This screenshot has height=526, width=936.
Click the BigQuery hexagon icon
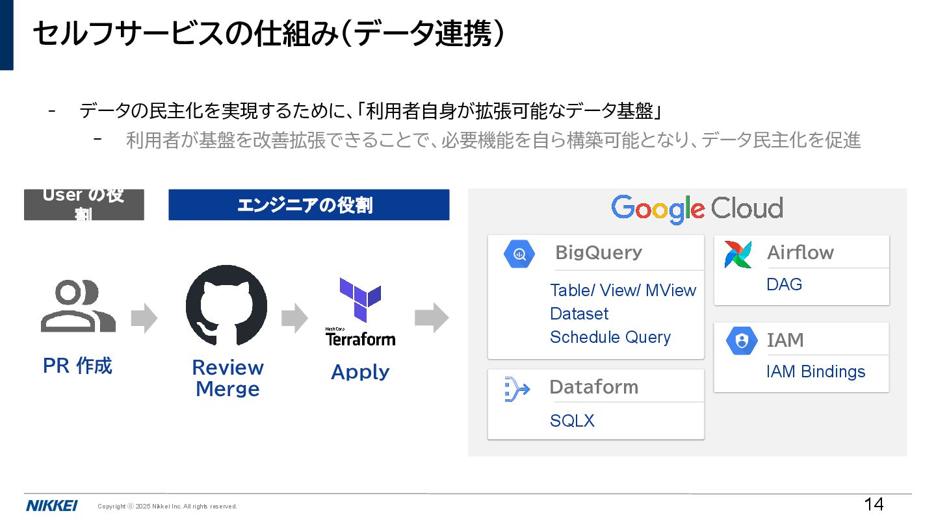[519, 253]
